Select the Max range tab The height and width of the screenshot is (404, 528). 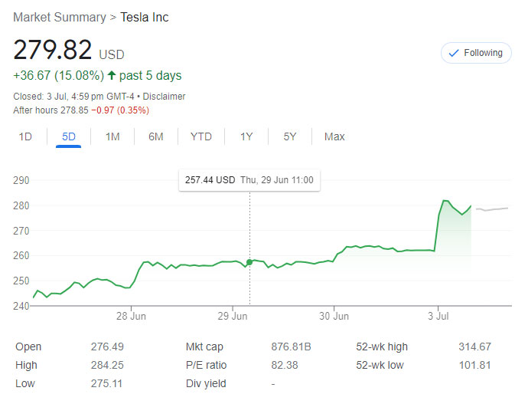(x=334, y=136)
